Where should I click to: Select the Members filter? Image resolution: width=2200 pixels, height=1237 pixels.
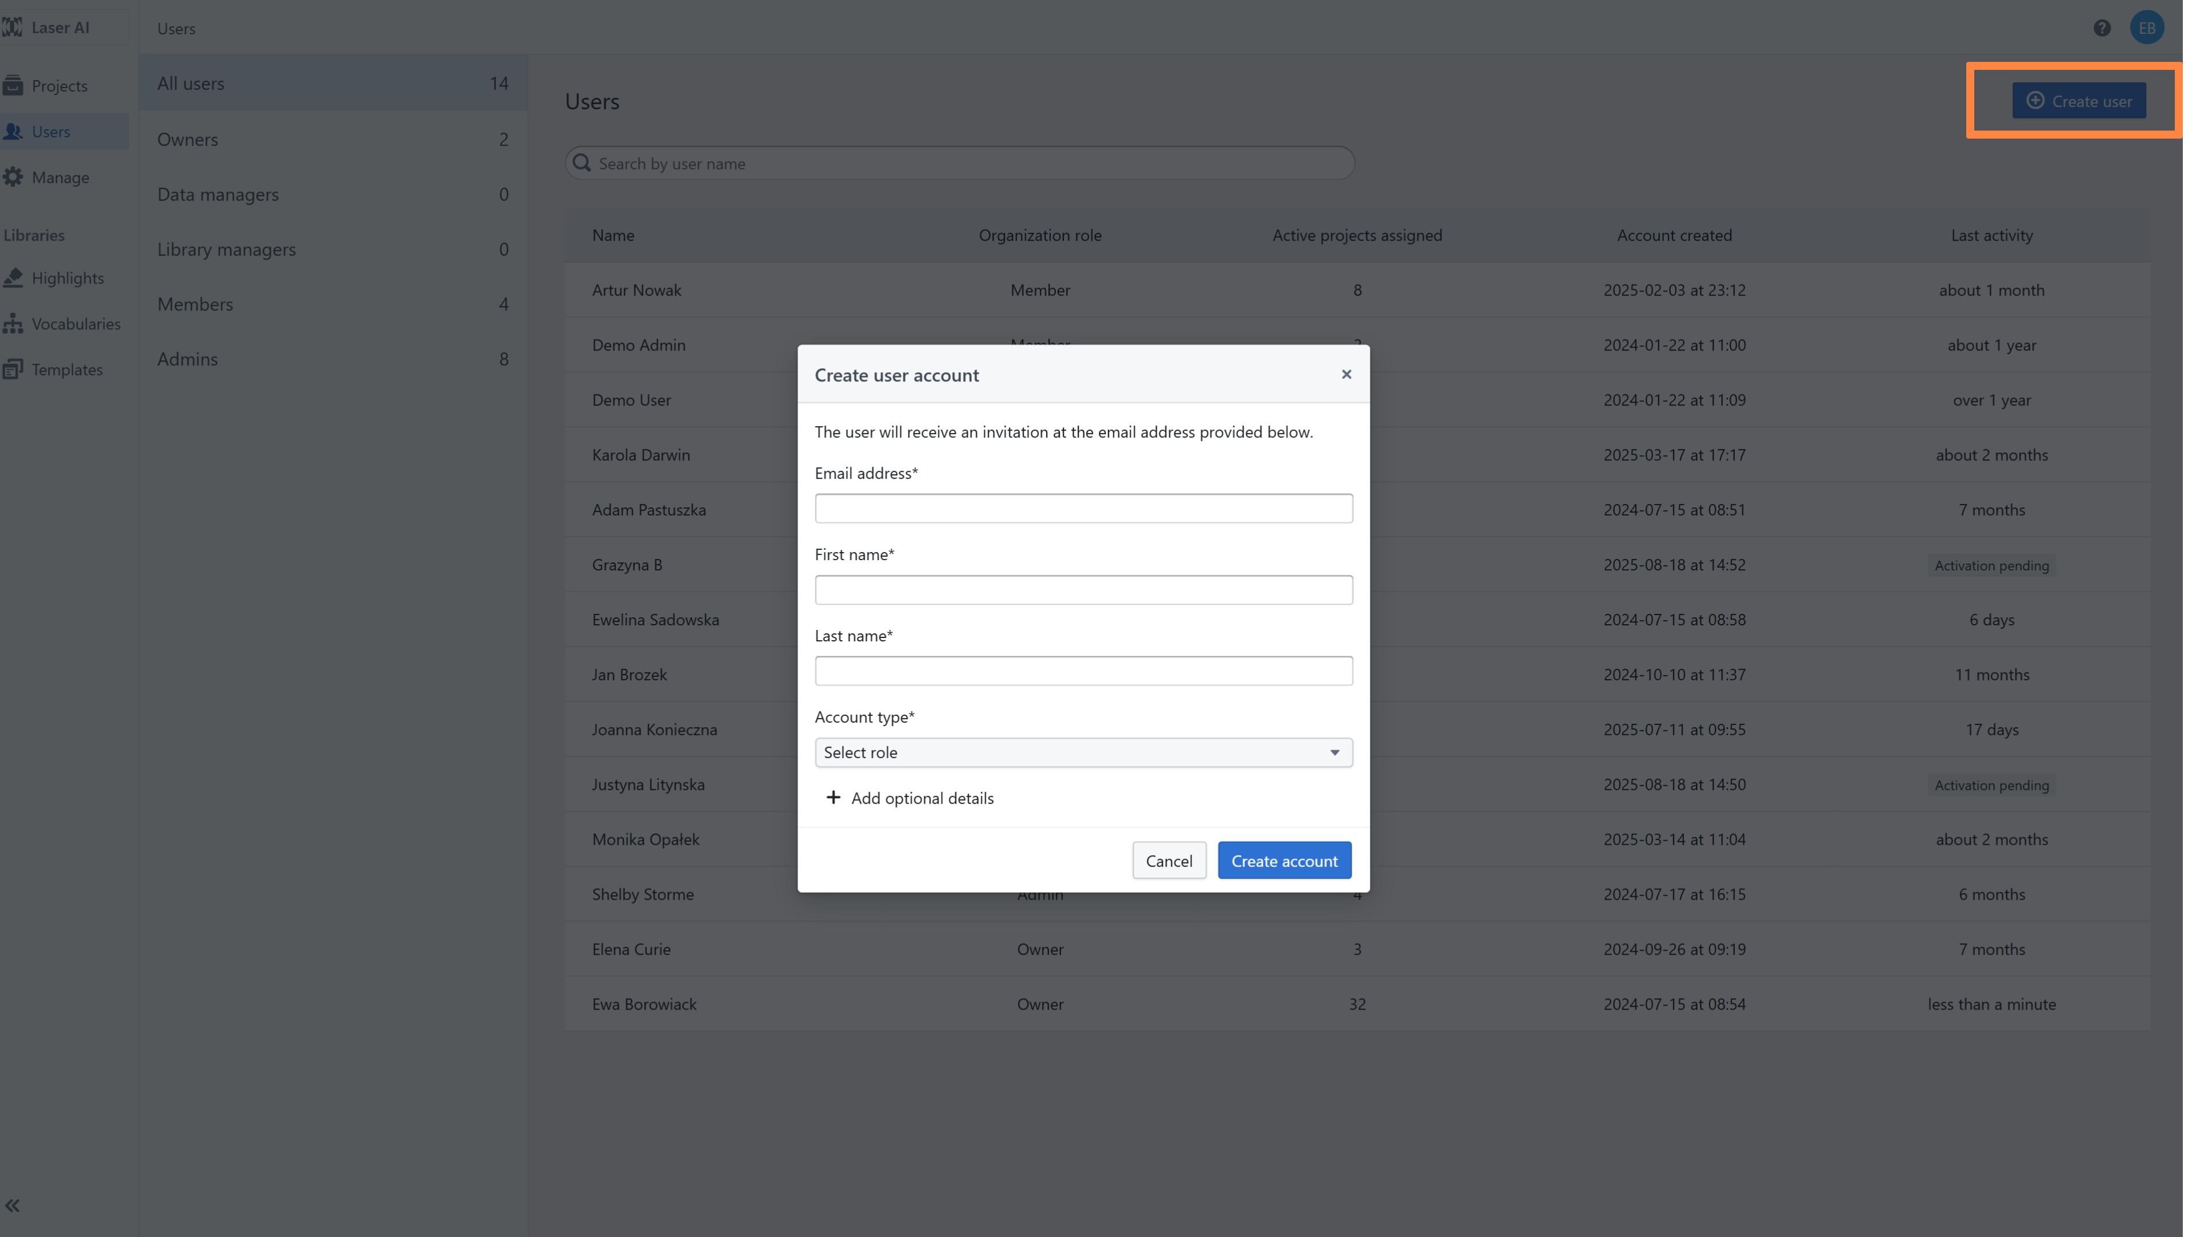tap(333, 304)
